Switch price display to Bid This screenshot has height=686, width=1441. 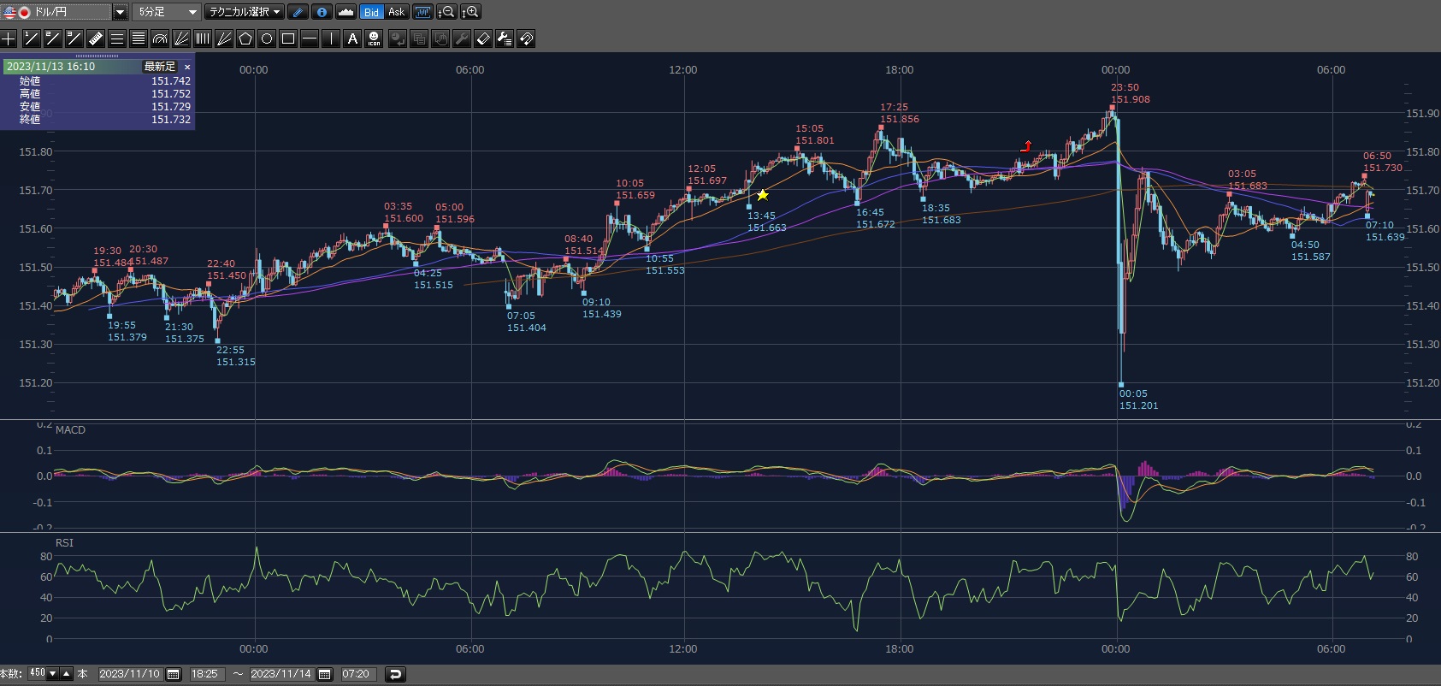371,12
